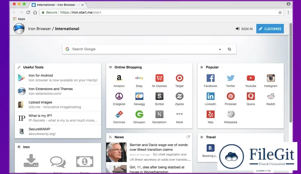Open the Ebay shortcut icon
Image resolution: width=301 pixels, height=174 pixels.
[139, 78]
